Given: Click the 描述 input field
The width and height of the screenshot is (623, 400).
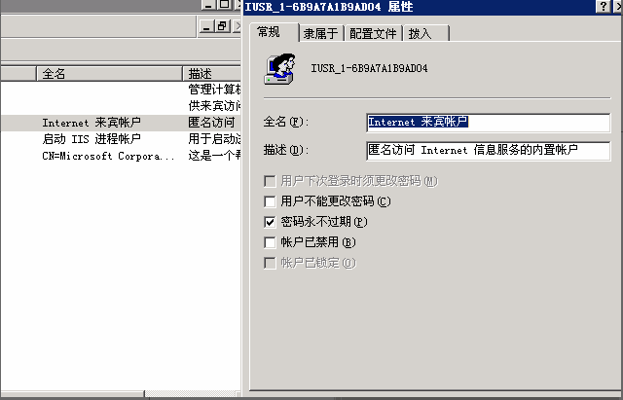Looking at the screenshot, I should click(x=489, y=151).
